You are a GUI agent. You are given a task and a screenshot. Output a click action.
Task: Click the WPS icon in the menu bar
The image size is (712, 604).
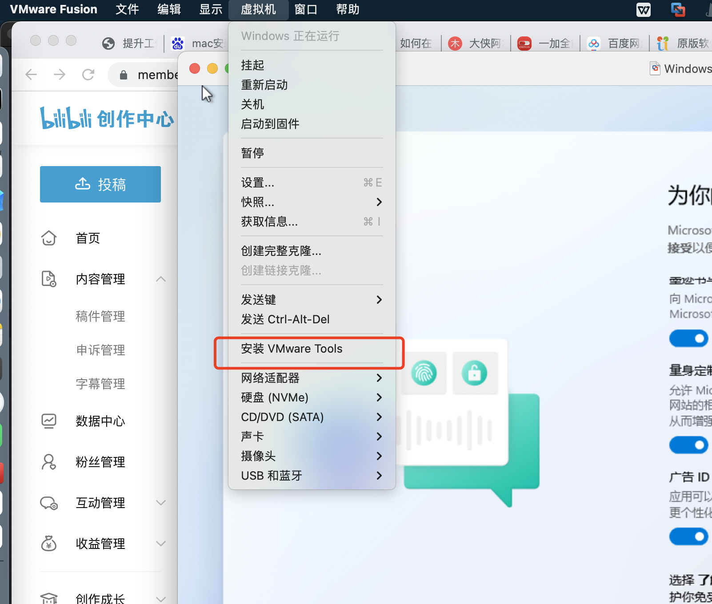[x=644, y=9]
